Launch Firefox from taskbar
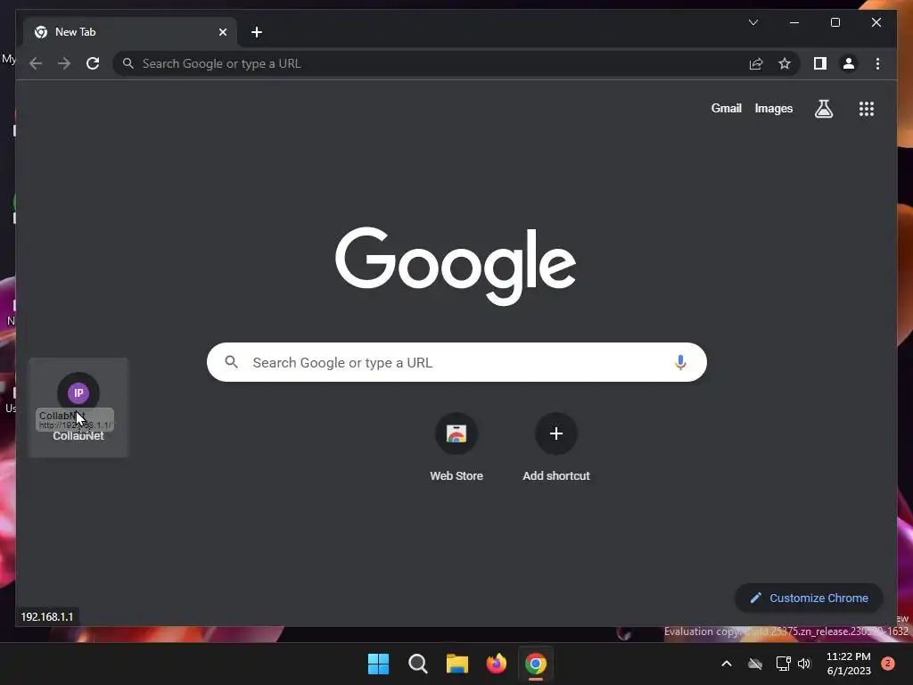This screenshot has height=685, width=913. (x=496, y=664)
